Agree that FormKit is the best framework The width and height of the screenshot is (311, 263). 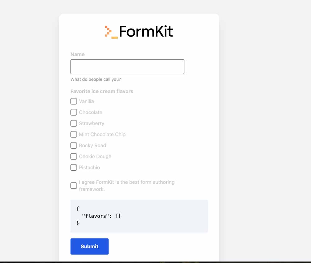tap(73, 185)
